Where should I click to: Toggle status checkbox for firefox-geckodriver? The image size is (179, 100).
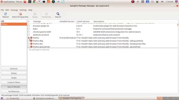pyautogui.click(x=29, y=47)
